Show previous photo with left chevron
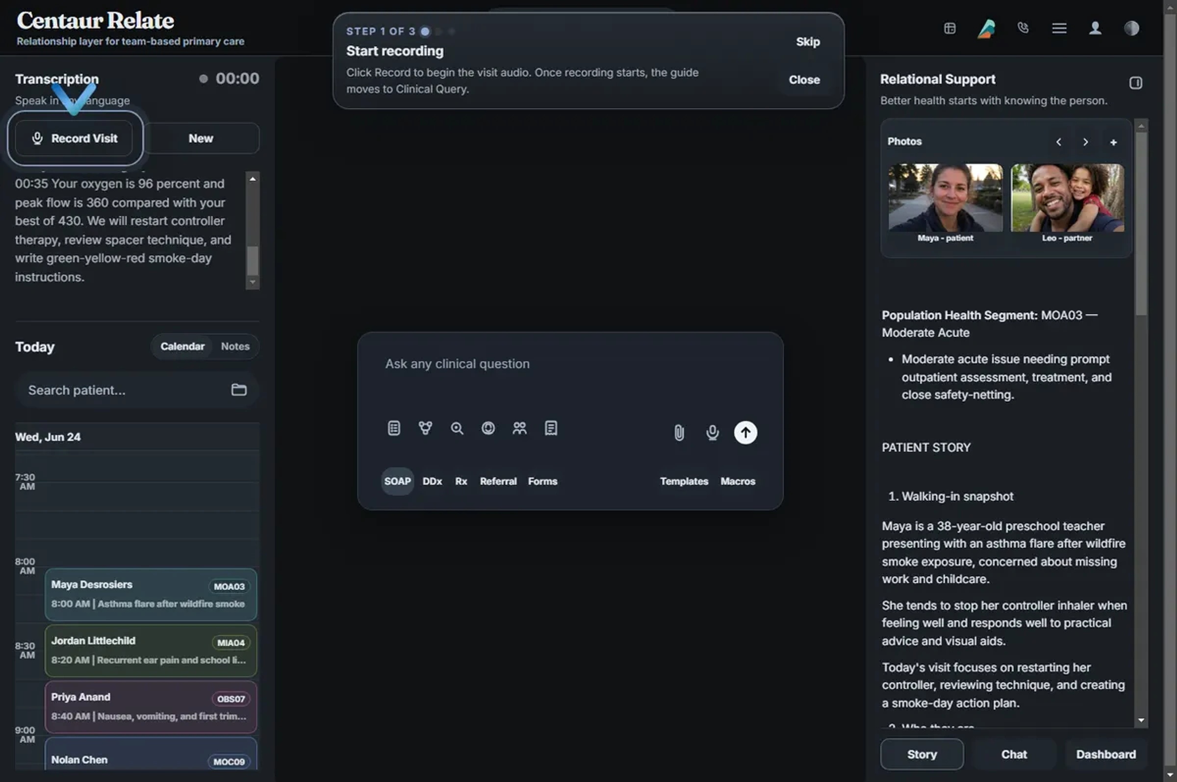This screenshot has height=782, width=1177. [x=1058, y=142]
